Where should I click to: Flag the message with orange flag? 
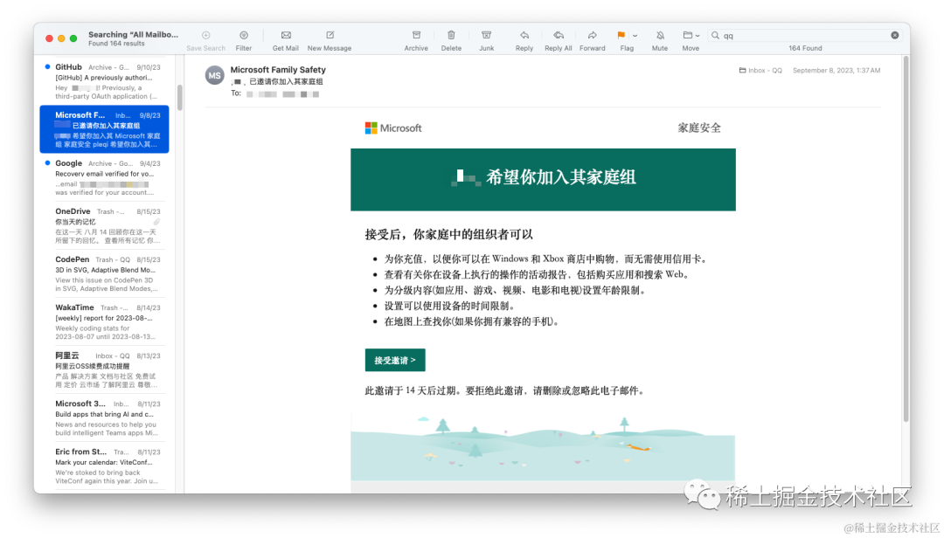[x=621, y=36]
